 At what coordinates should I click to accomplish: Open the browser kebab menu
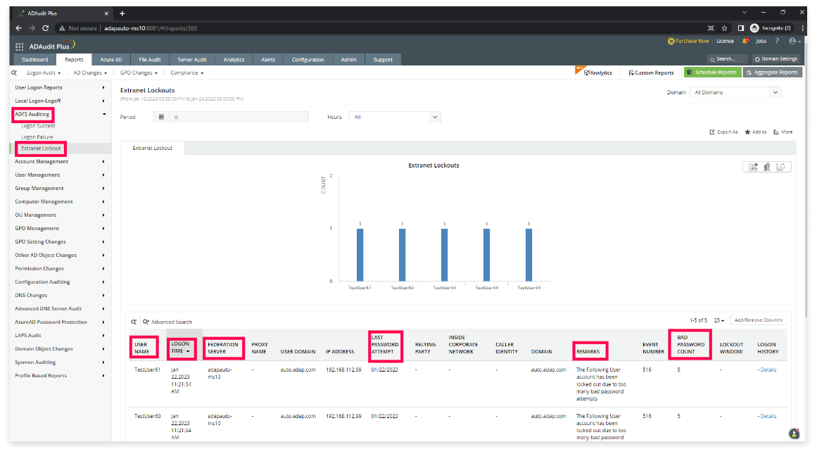(x=802, y=28)
